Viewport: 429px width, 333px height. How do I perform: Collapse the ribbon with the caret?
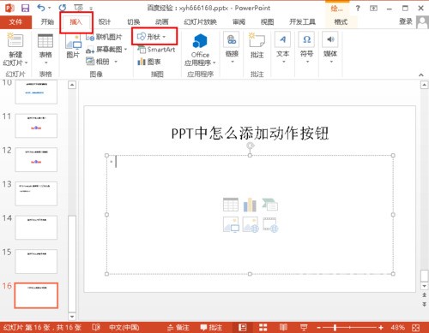click(x=421, y=74)
